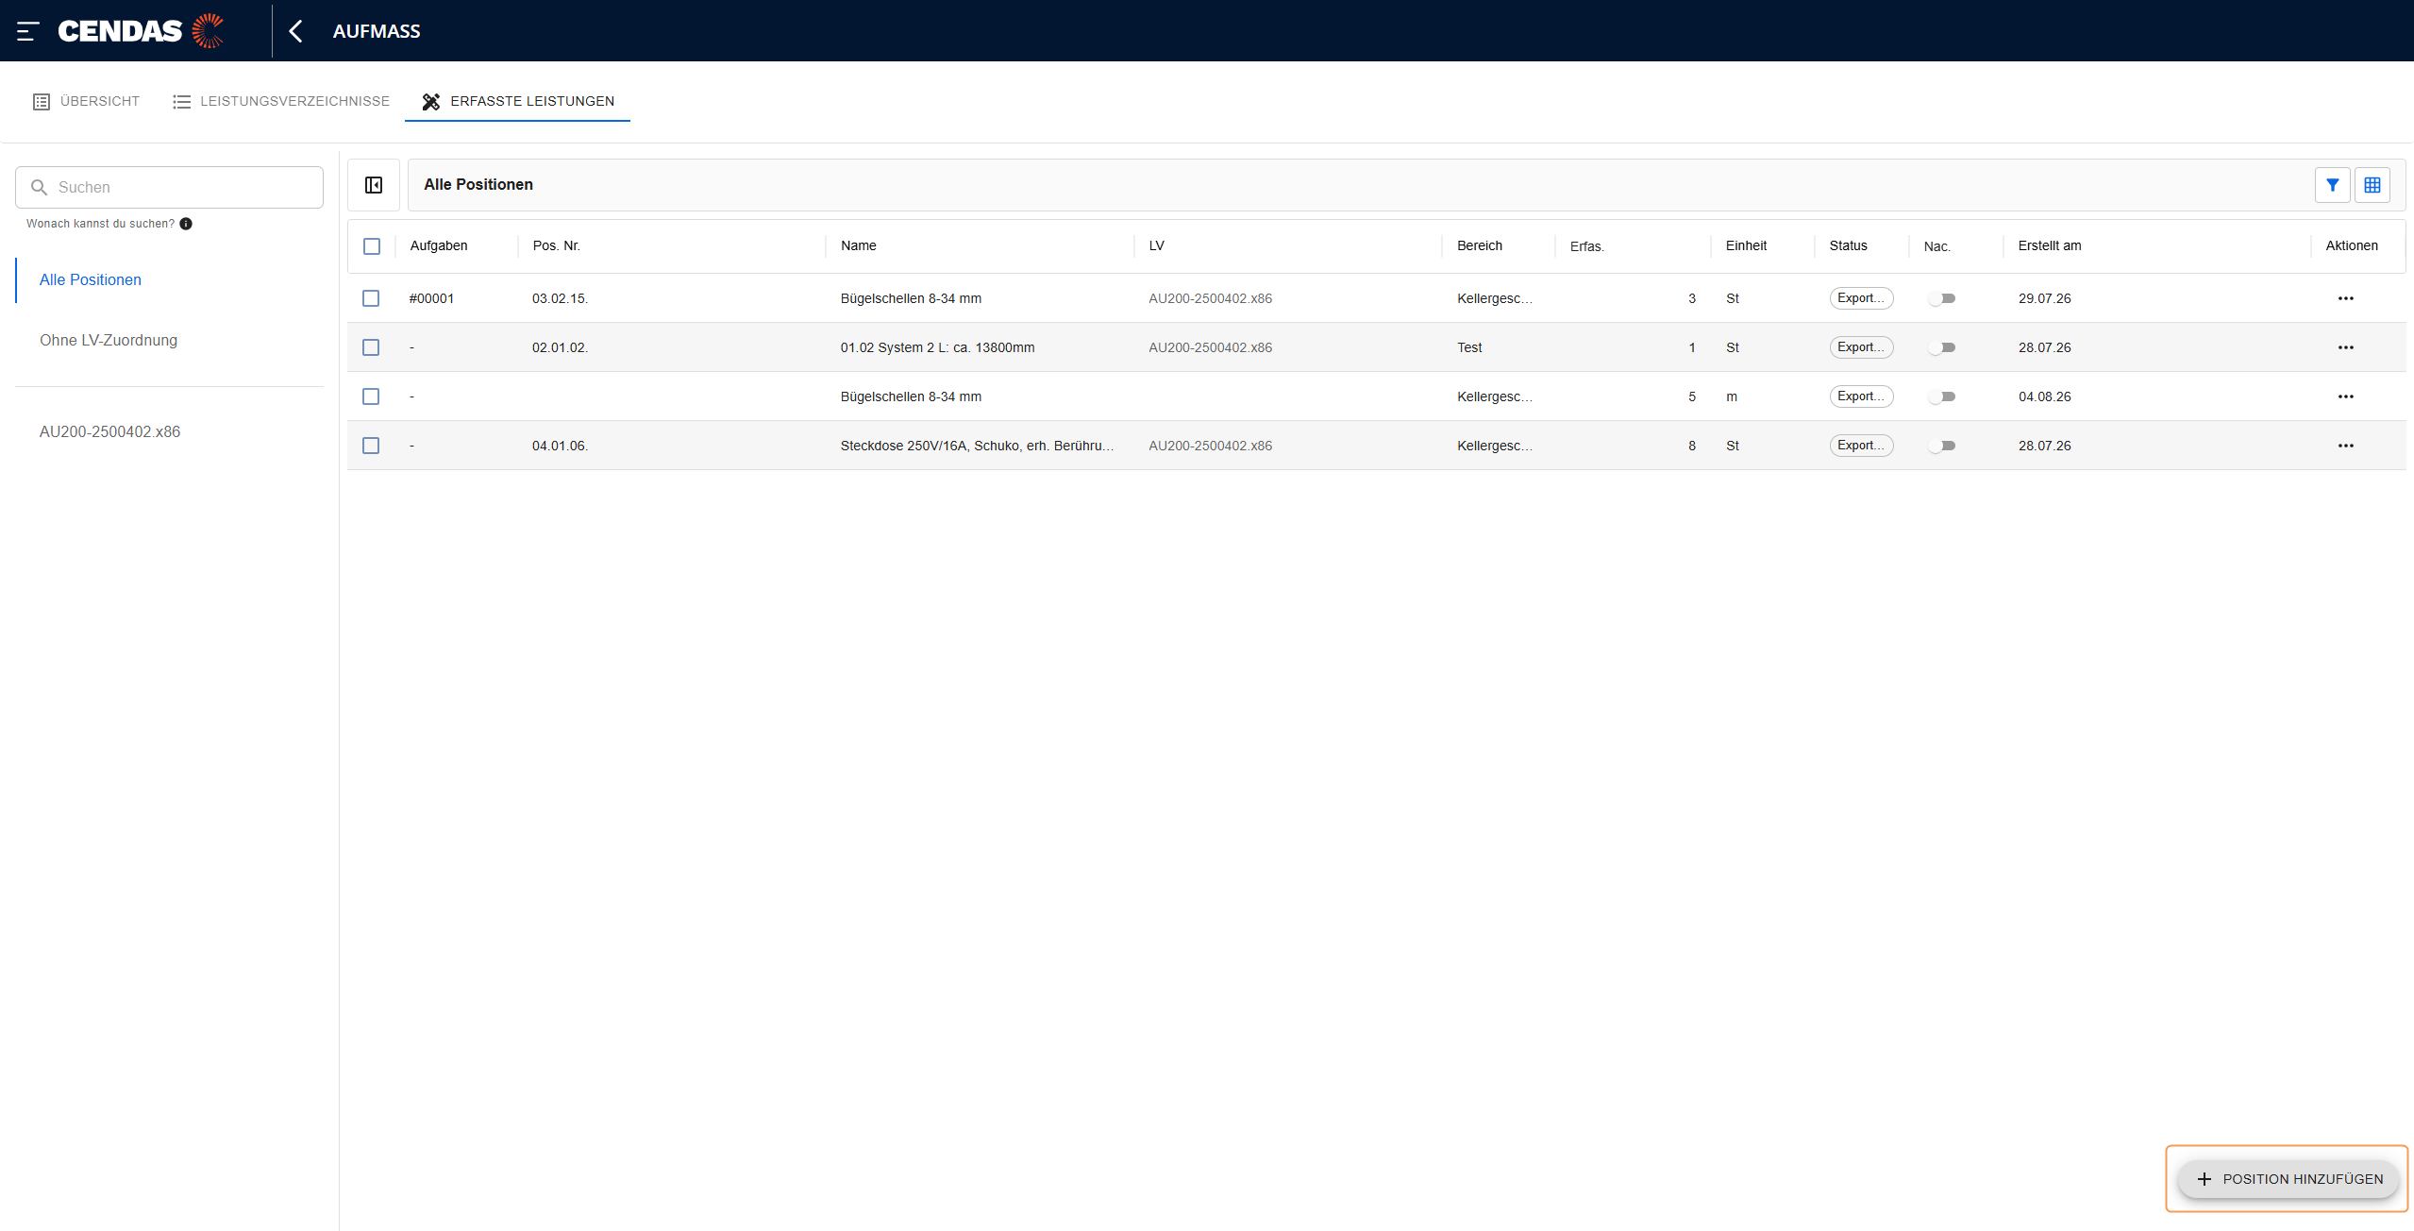
Task: Open actions menu for Steckdose 250V/16A row
Action: [x=2345, y=446]
